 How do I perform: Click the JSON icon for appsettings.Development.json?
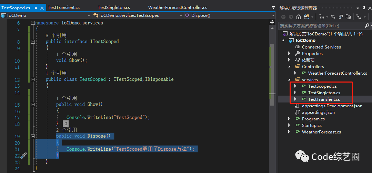tap(298, 106)
